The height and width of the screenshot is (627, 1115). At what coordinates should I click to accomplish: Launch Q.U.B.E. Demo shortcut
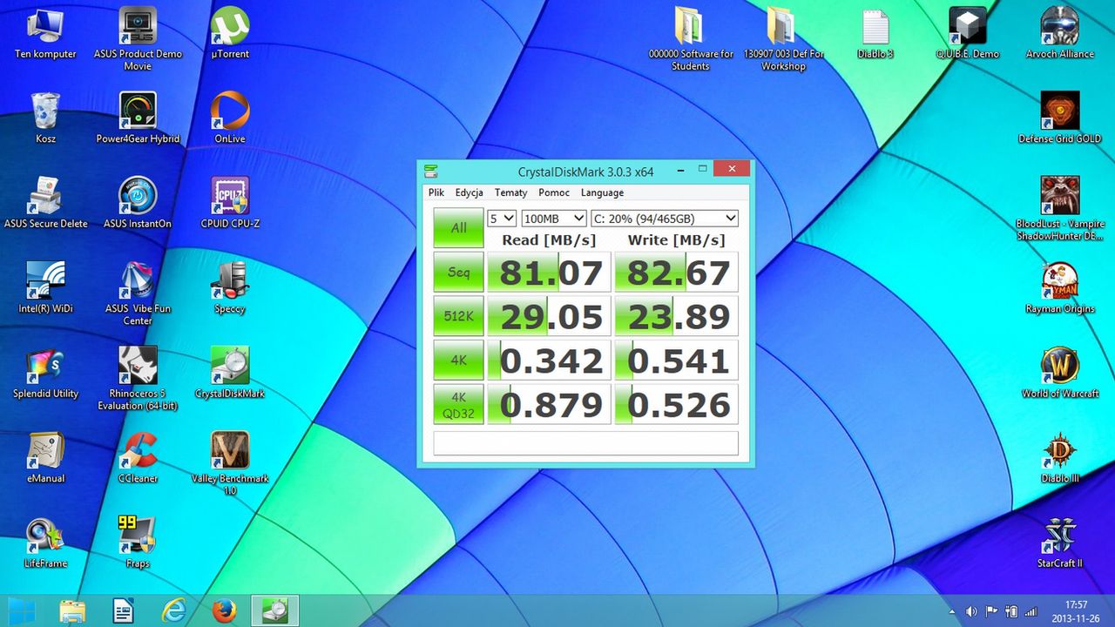pyautogui.click(x=968, y=35)
